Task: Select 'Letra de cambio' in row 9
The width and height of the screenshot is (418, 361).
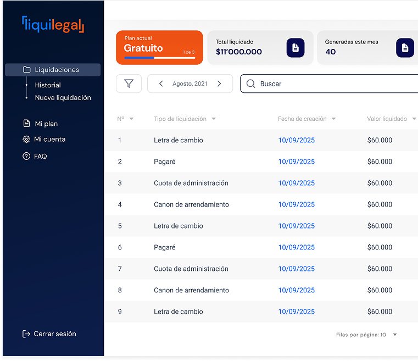Action: [179, 312]
